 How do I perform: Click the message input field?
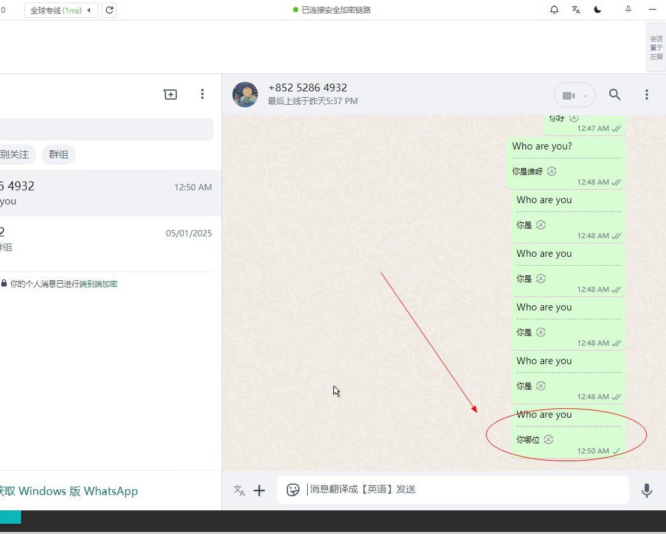coord(466,490)
